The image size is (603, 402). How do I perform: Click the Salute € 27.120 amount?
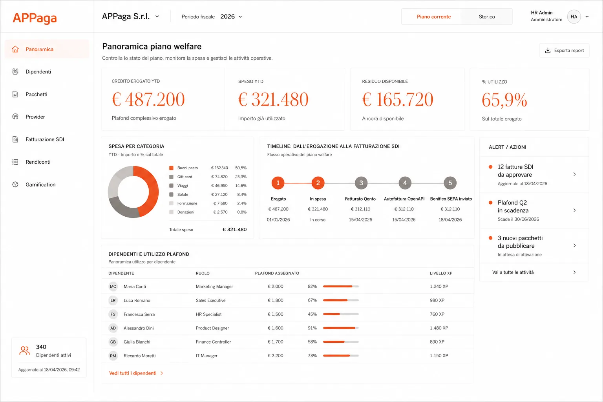[219, 194]
